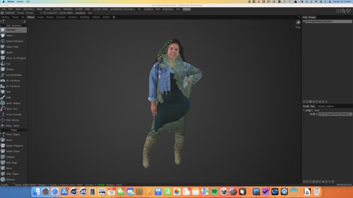This screenshot has height=198, width=353.
Task: Switch to the Painting Objects panel
Action: point(325,106)
